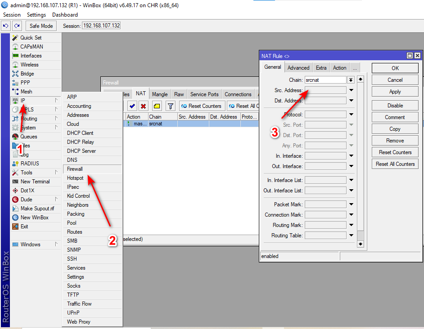Click Reset Counters in Firewall toolbar
The height and width of the screenshot is (329, 424).
click(201, 106)
